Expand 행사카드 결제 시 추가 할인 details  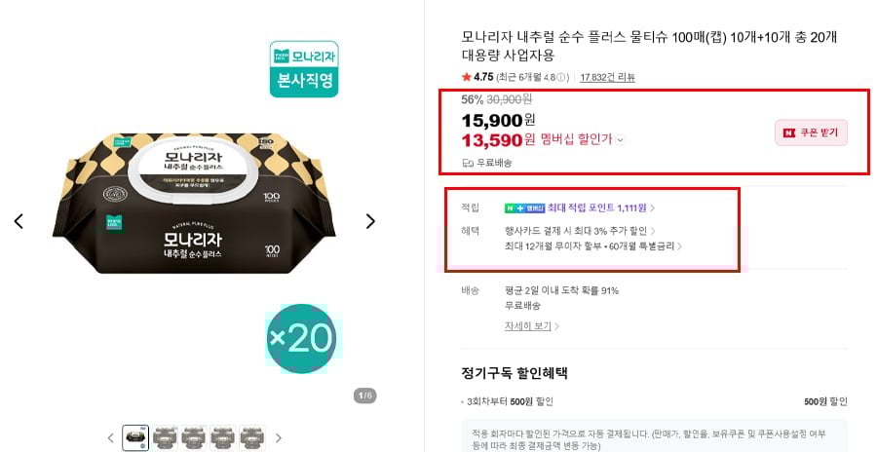(653, 232)
